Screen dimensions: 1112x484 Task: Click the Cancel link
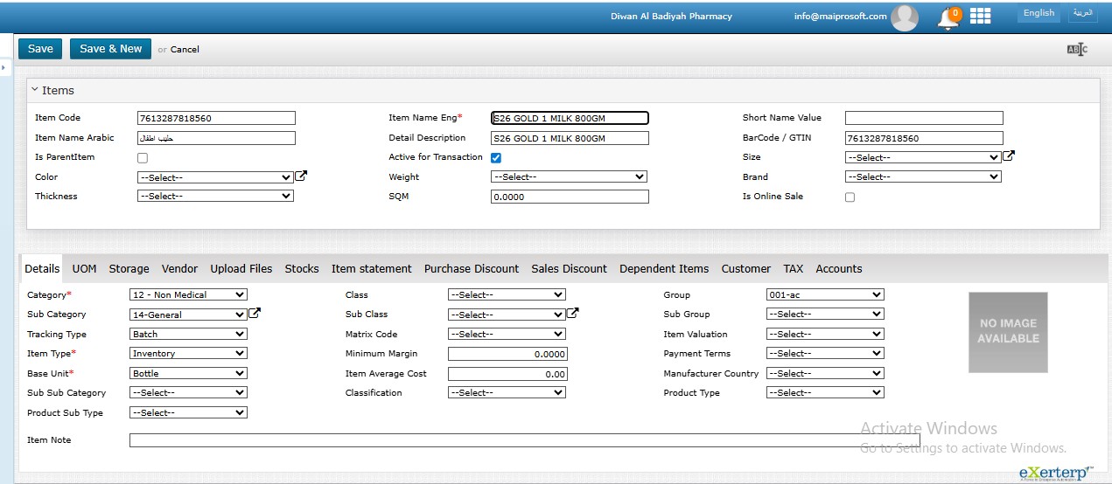click(x=185, y=50)
